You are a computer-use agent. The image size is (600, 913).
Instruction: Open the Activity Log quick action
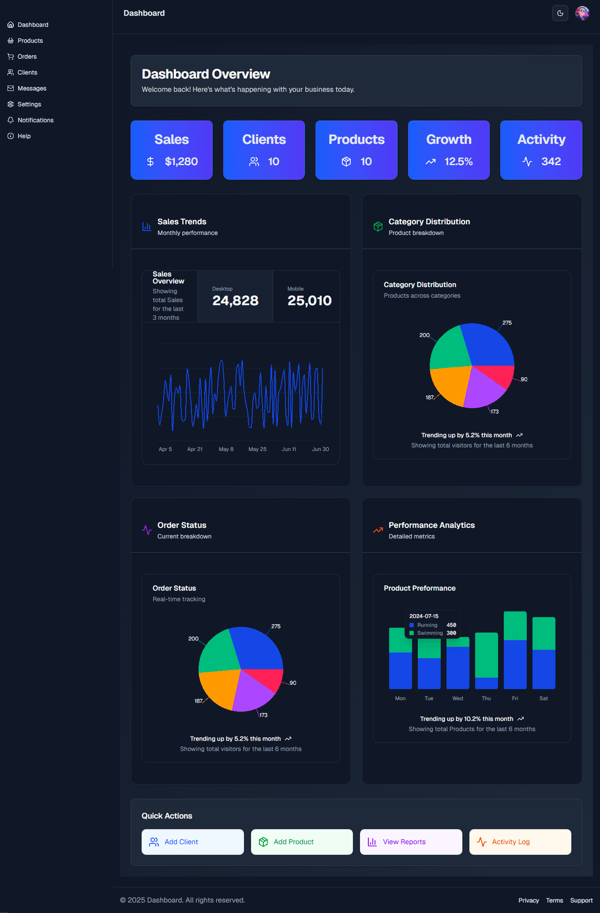point(519,842)
